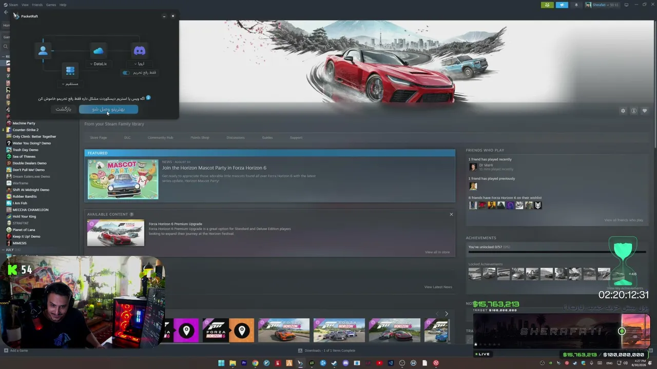657x369 pixels.
Task: Open YouTube app from taskbar
Action: [379, 363]
